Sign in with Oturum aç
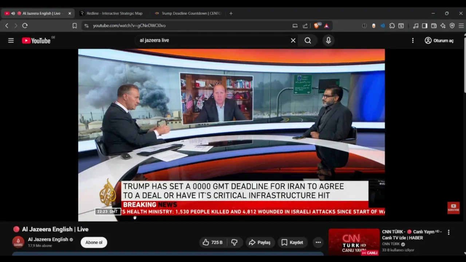Image resolution: width=466 pixels, height=262 pixels. click(439, 40)
